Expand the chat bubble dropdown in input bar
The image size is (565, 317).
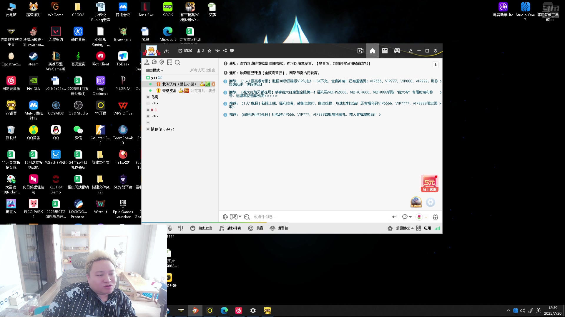click(x=410, y=217)
